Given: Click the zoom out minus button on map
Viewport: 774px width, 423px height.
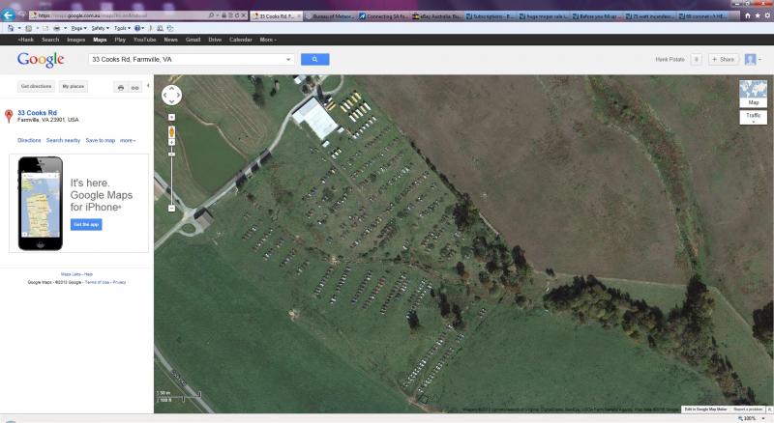Looking at the screenshot, I should click(x=171, y=209).
